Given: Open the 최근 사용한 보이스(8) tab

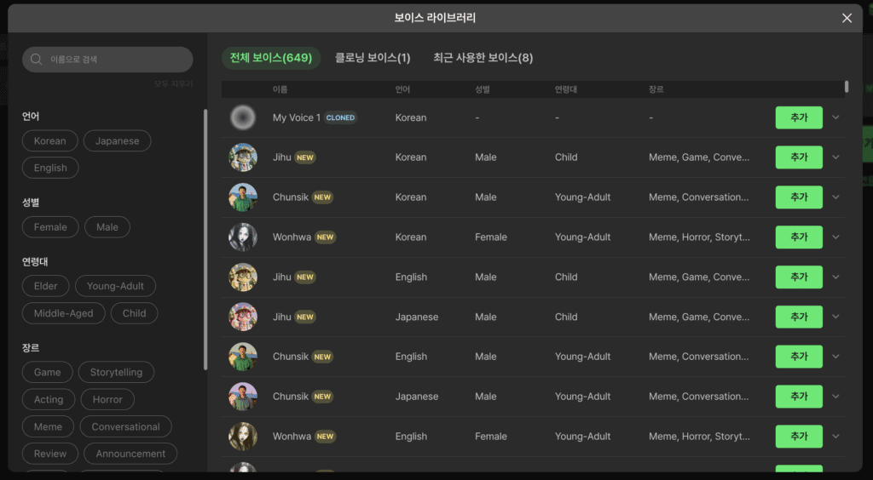Looking at the screenshot, I should coord(483,58).
